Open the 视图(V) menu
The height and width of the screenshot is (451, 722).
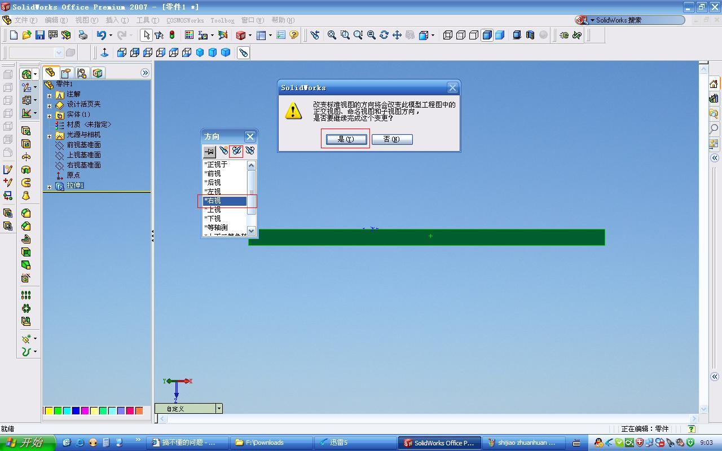tap(87, 20)
